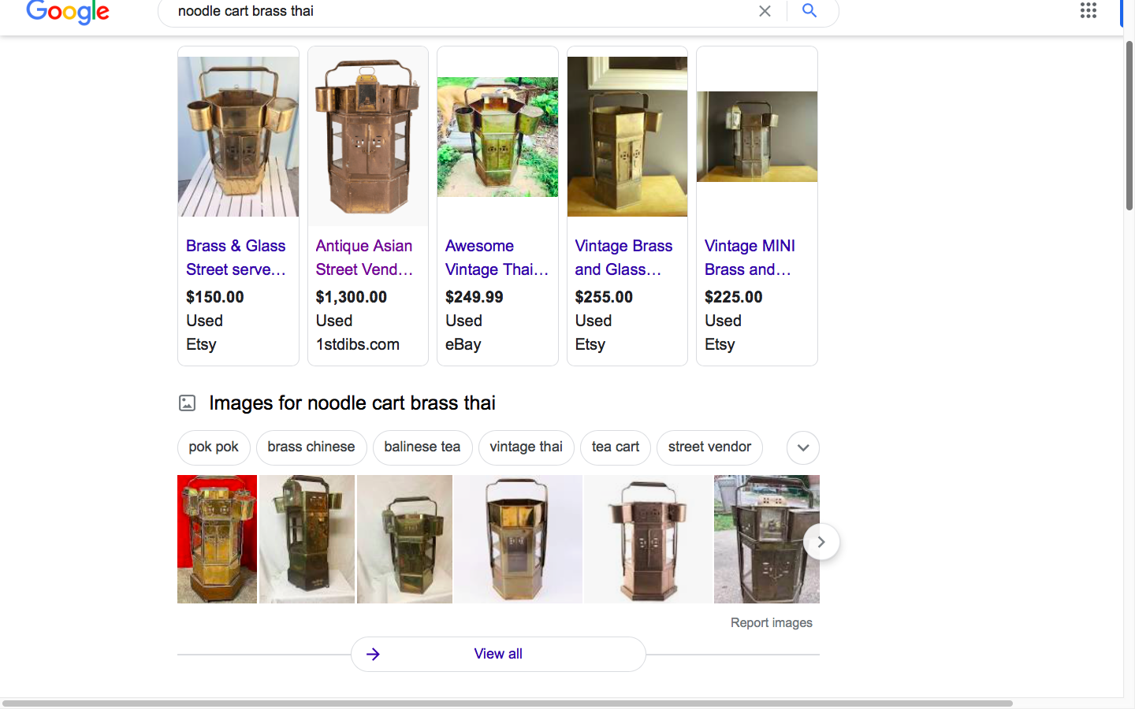
Task: Clear the search box text
Action: click(x=765, y=11)
